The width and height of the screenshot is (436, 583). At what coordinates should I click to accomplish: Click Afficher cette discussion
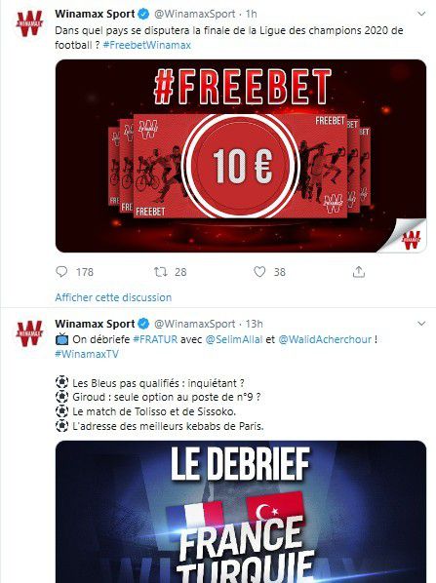pyautogui.click(x=113, y=297)
